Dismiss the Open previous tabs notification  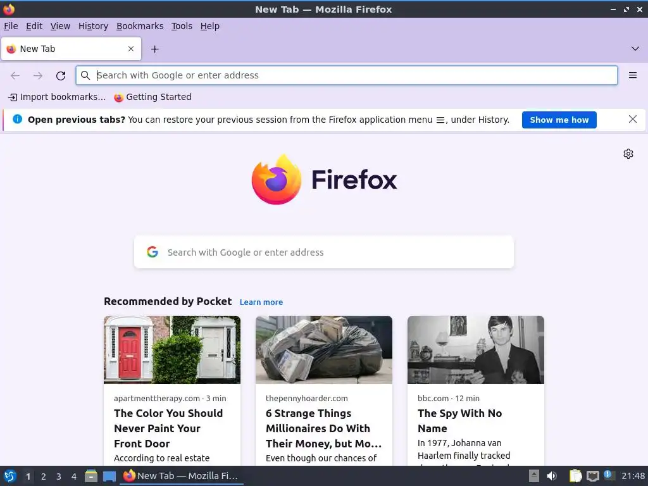click(x=632, y=120)
